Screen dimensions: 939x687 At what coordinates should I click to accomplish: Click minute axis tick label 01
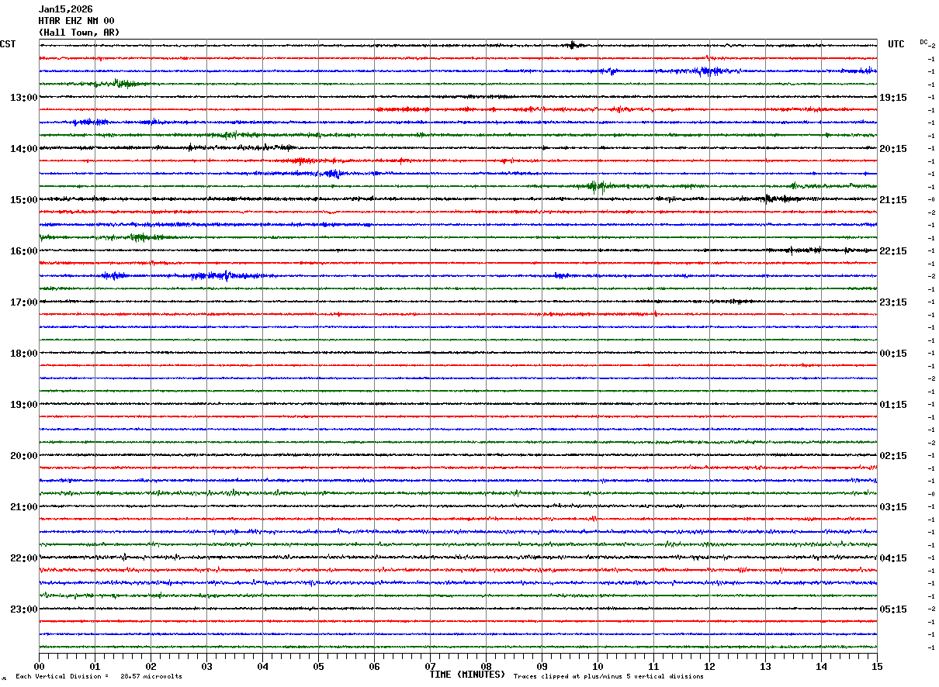coord(95,667)
